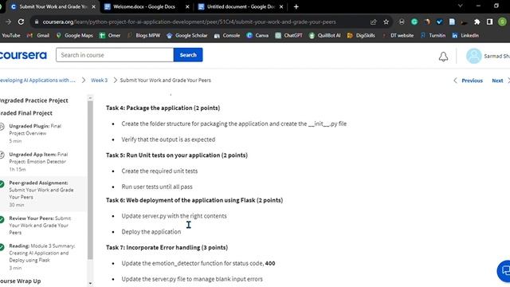Switch to Untitled document Google Docs tab
The image size is (510, 287).
pyautogui.click(x=241, y=6)
